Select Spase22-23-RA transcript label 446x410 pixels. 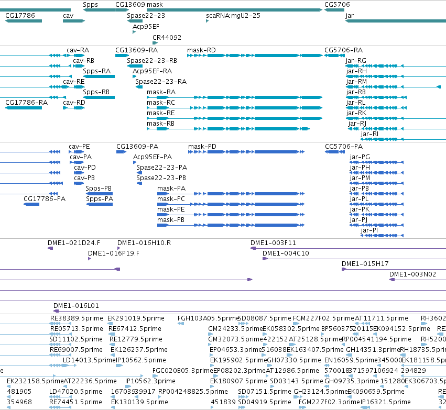(161, 82)
